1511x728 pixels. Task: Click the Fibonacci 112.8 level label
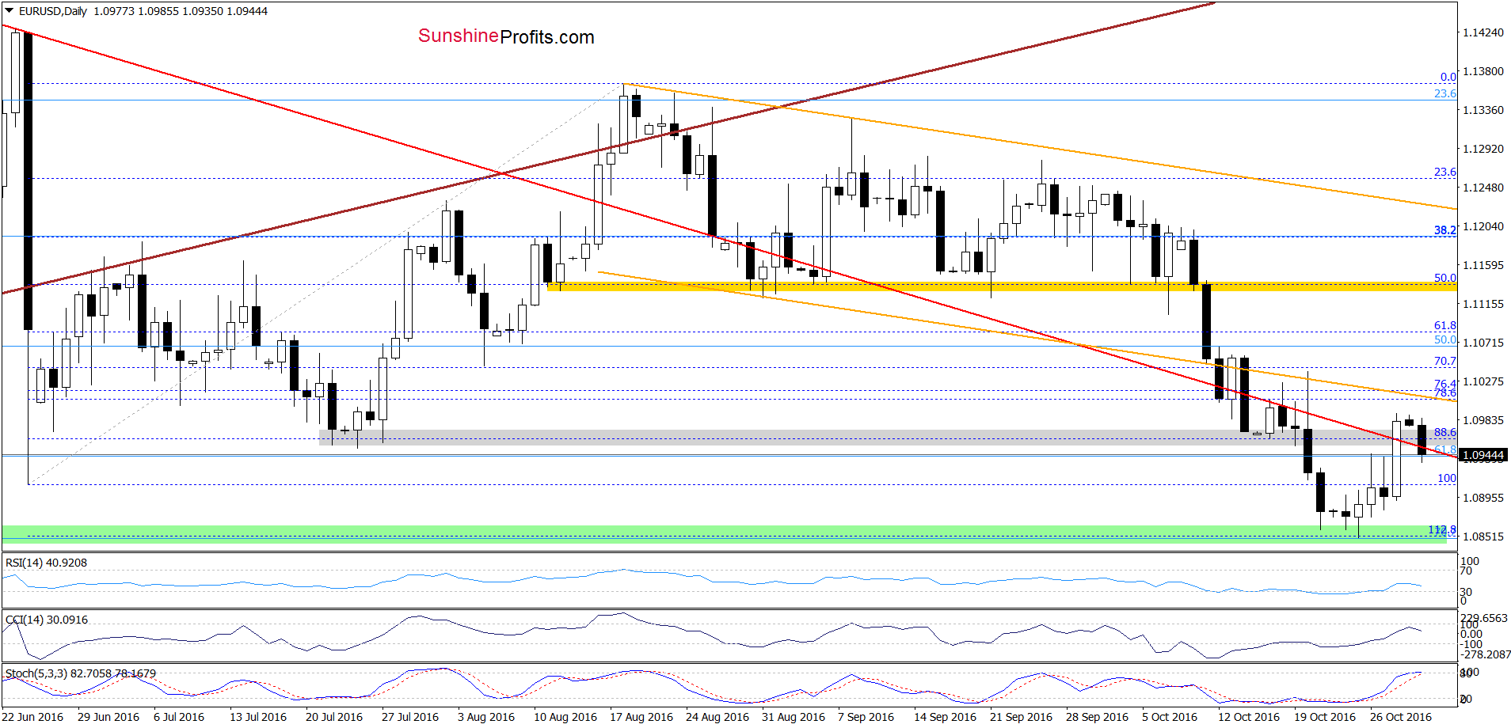1442,530
